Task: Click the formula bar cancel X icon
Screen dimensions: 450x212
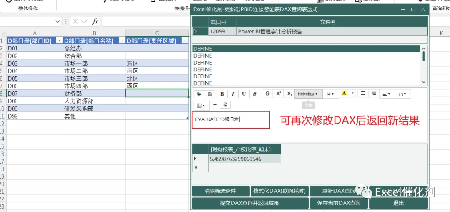Action: coord(75,21)
